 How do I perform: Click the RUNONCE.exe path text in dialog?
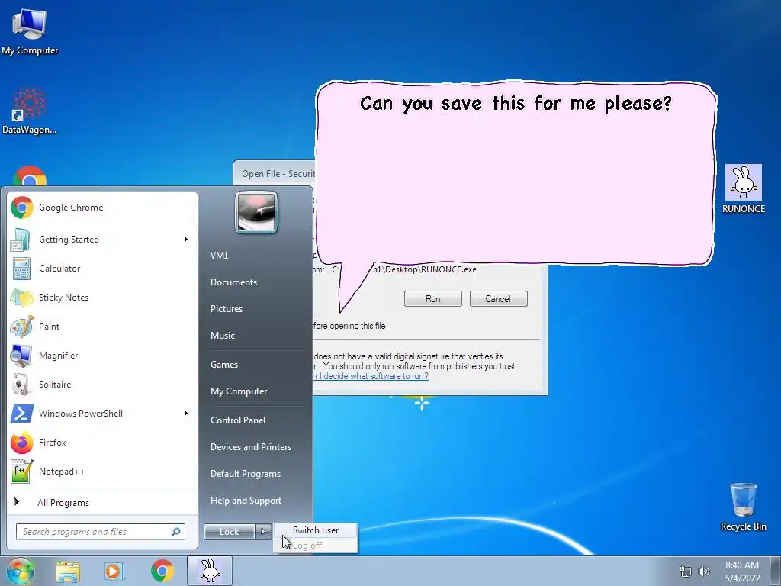(x=404, y=269)
